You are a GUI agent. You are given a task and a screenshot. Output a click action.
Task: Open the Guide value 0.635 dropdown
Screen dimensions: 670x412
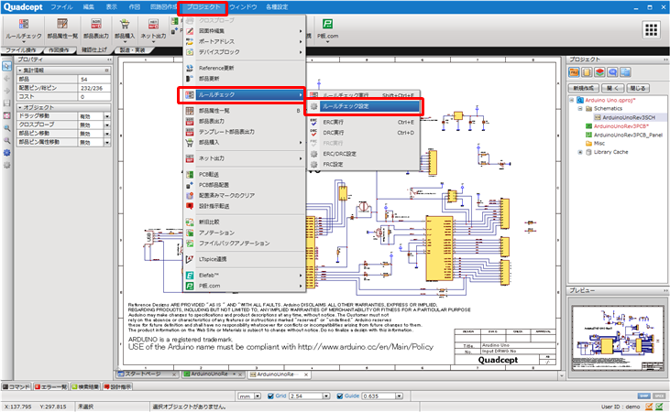coord(399,396)
